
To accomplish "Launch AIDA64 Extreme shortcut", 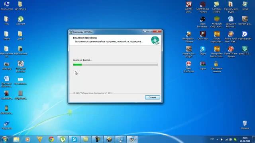I will pyautogui.click(x=188, y=7).
